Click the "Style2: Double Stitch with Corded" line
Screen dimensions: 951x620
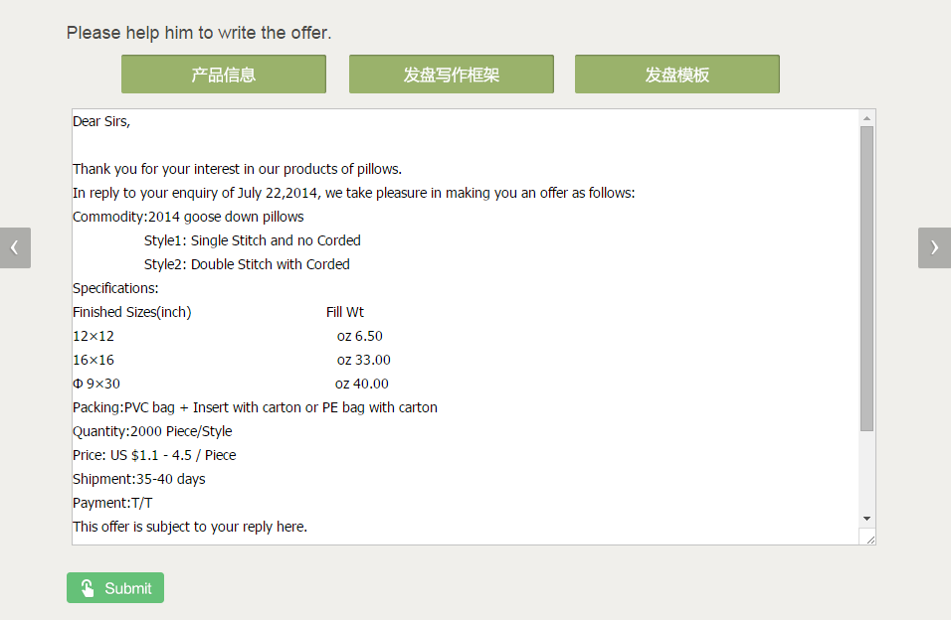(247, 264)
